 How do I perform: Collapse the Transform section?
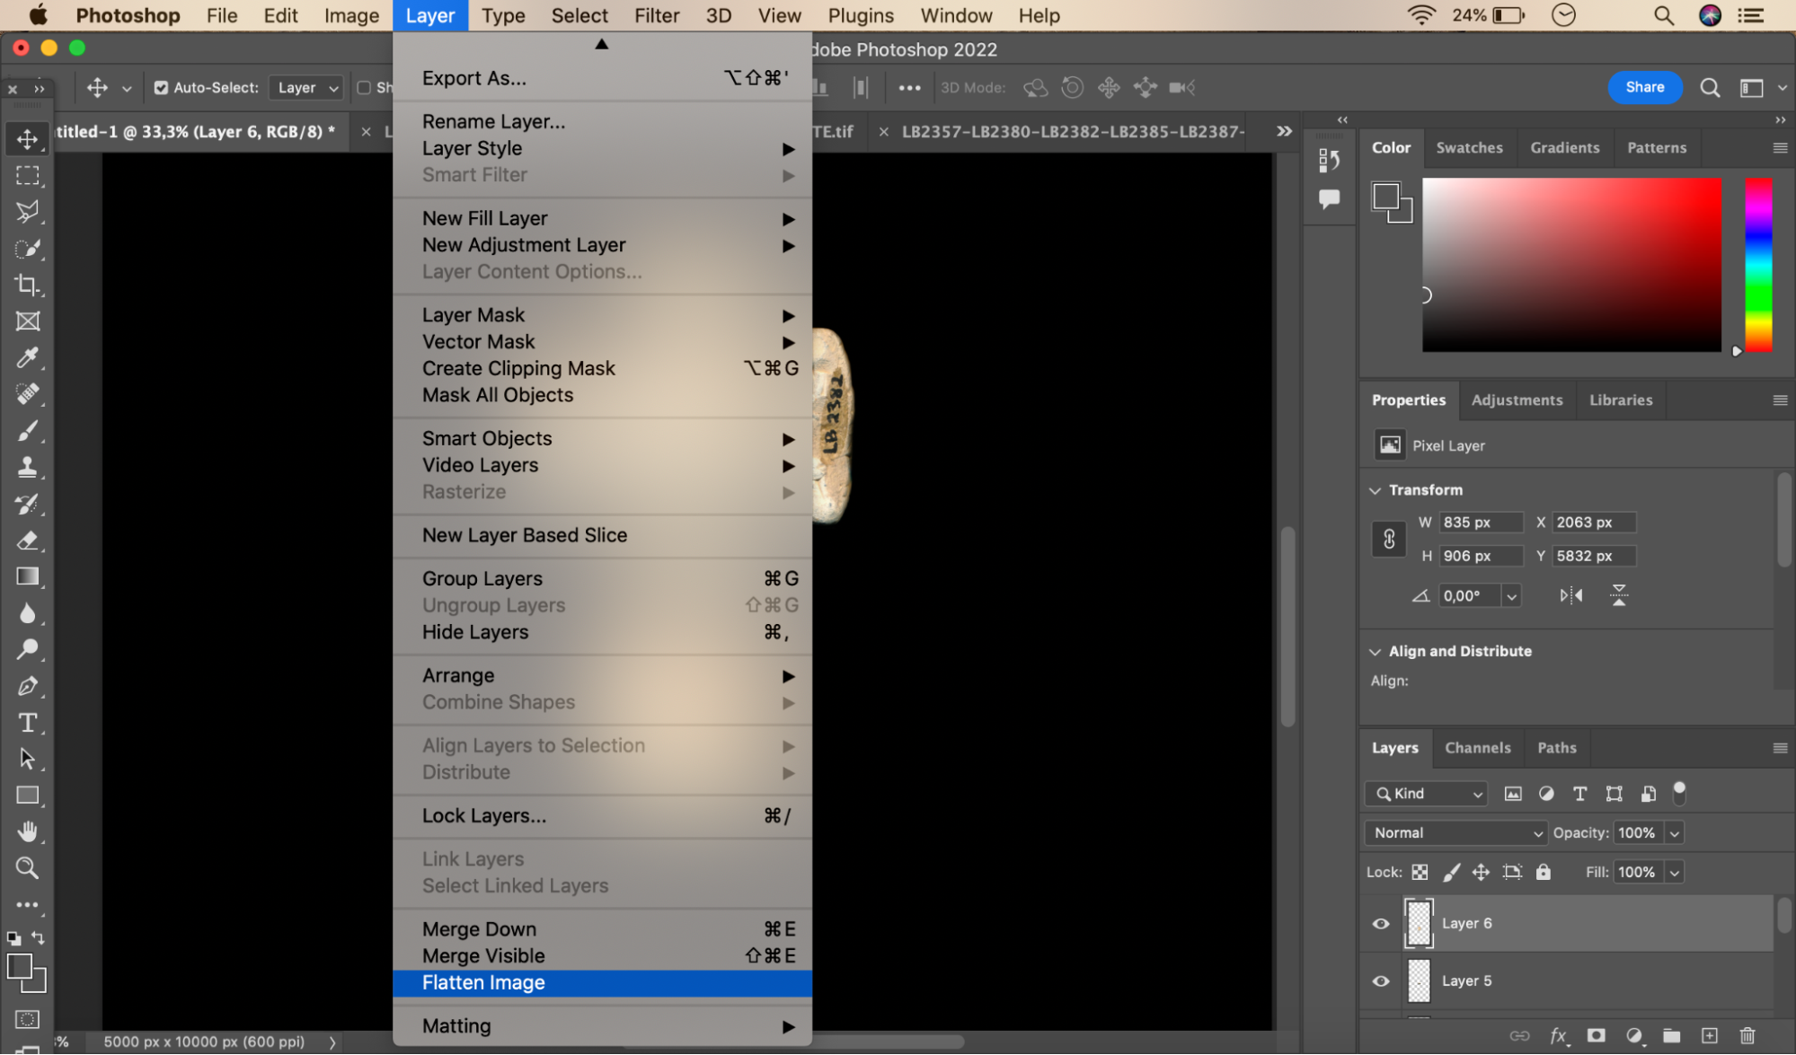click(1375, 490)
